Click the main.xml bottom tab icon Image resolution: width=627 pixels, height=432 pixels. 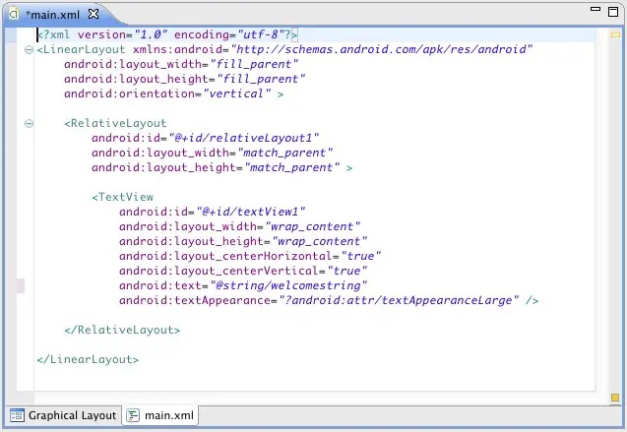[133, 415]
